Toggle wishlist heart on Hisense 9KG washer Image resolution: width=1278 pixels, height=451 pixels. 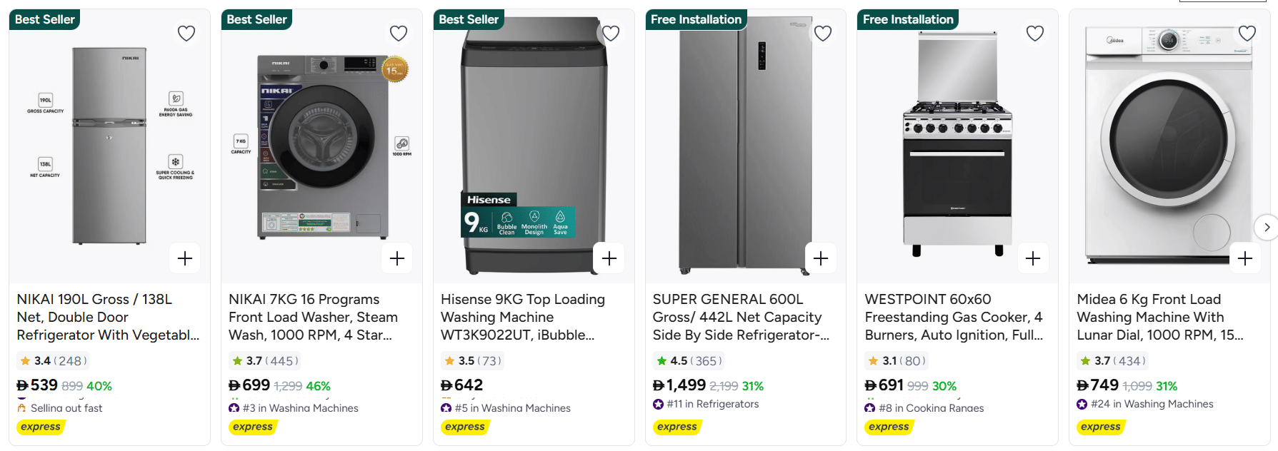click(611, 34)
